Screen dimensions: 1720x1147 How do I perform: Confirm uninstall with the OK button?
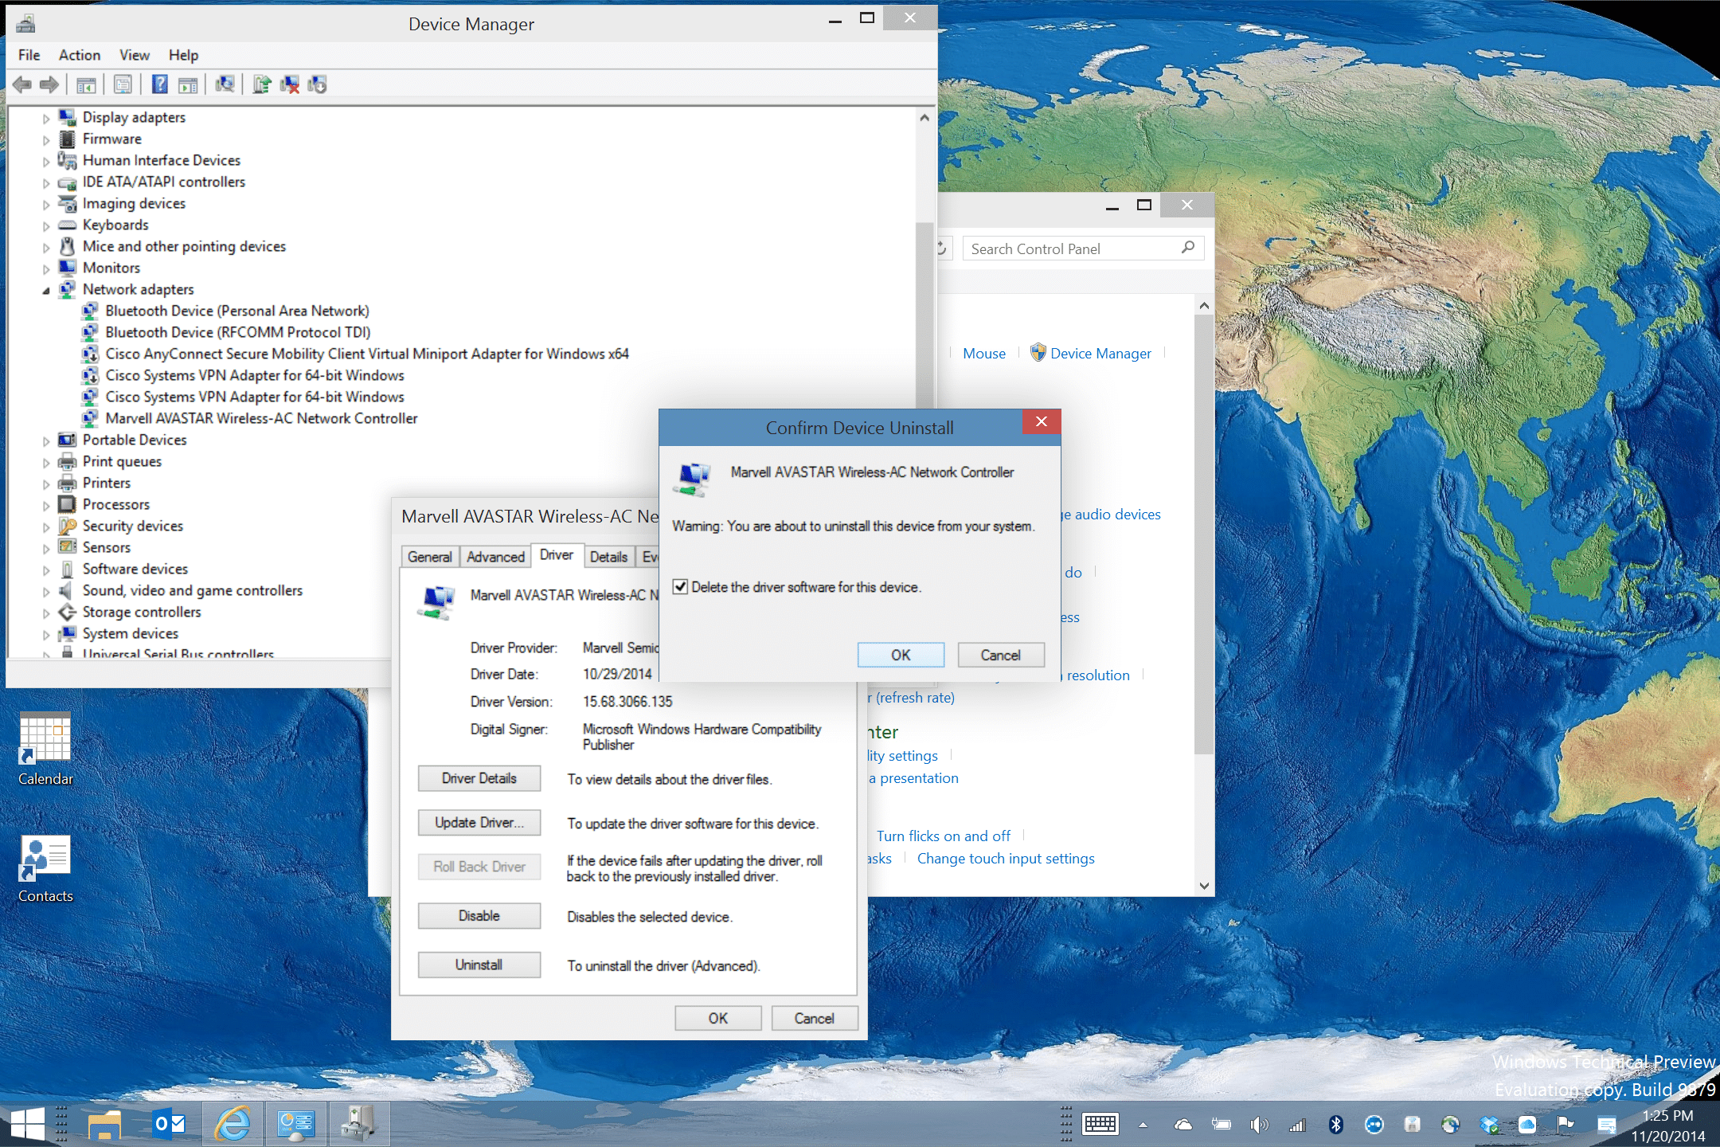(x=901, y=655)
